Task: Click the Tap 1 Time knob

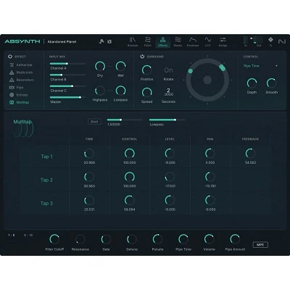Action: click(89, 154)
